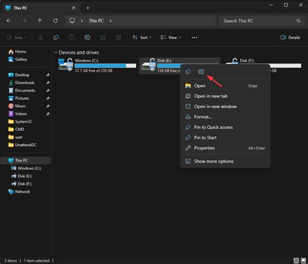Screen dimensions: 308x264
Task: Collapse the Devices and drives group
Action: 55,53
